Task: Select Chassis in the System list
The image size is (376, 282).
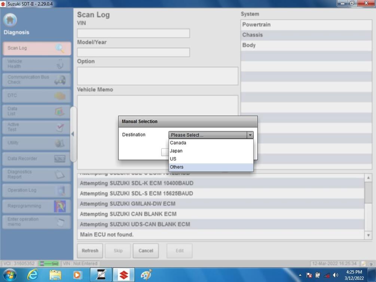Action: (x=306, y=35)
